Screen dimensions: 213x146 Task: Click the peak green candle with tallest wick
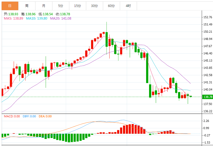coord(107,39)
